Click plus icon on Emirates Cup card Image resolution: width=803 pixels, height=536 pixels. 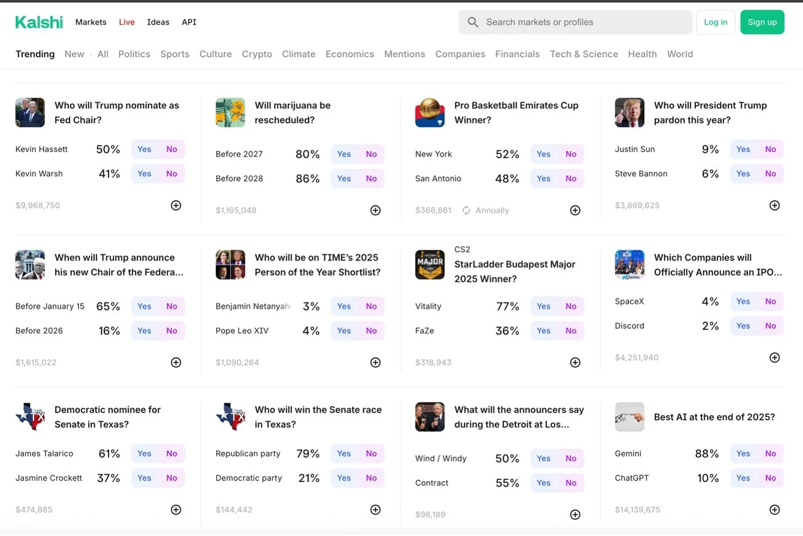(x=575, y=210)
